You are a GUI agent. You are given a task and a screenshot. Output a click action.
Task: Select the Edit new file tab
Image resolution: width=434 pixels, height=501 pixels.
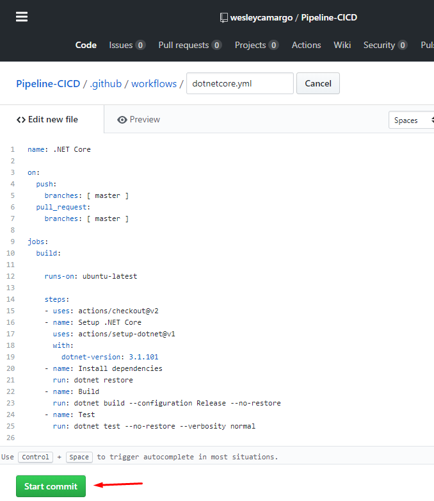point(48,120)
